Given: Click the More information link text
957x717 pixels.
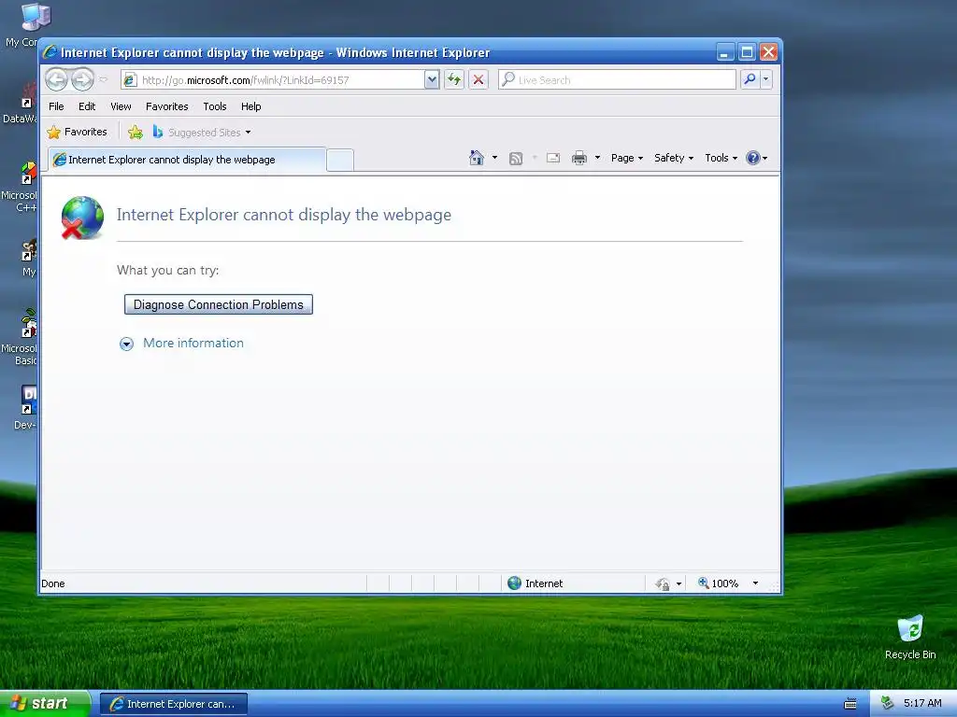Looking at the screenshot, I should [x=193, y=344].
